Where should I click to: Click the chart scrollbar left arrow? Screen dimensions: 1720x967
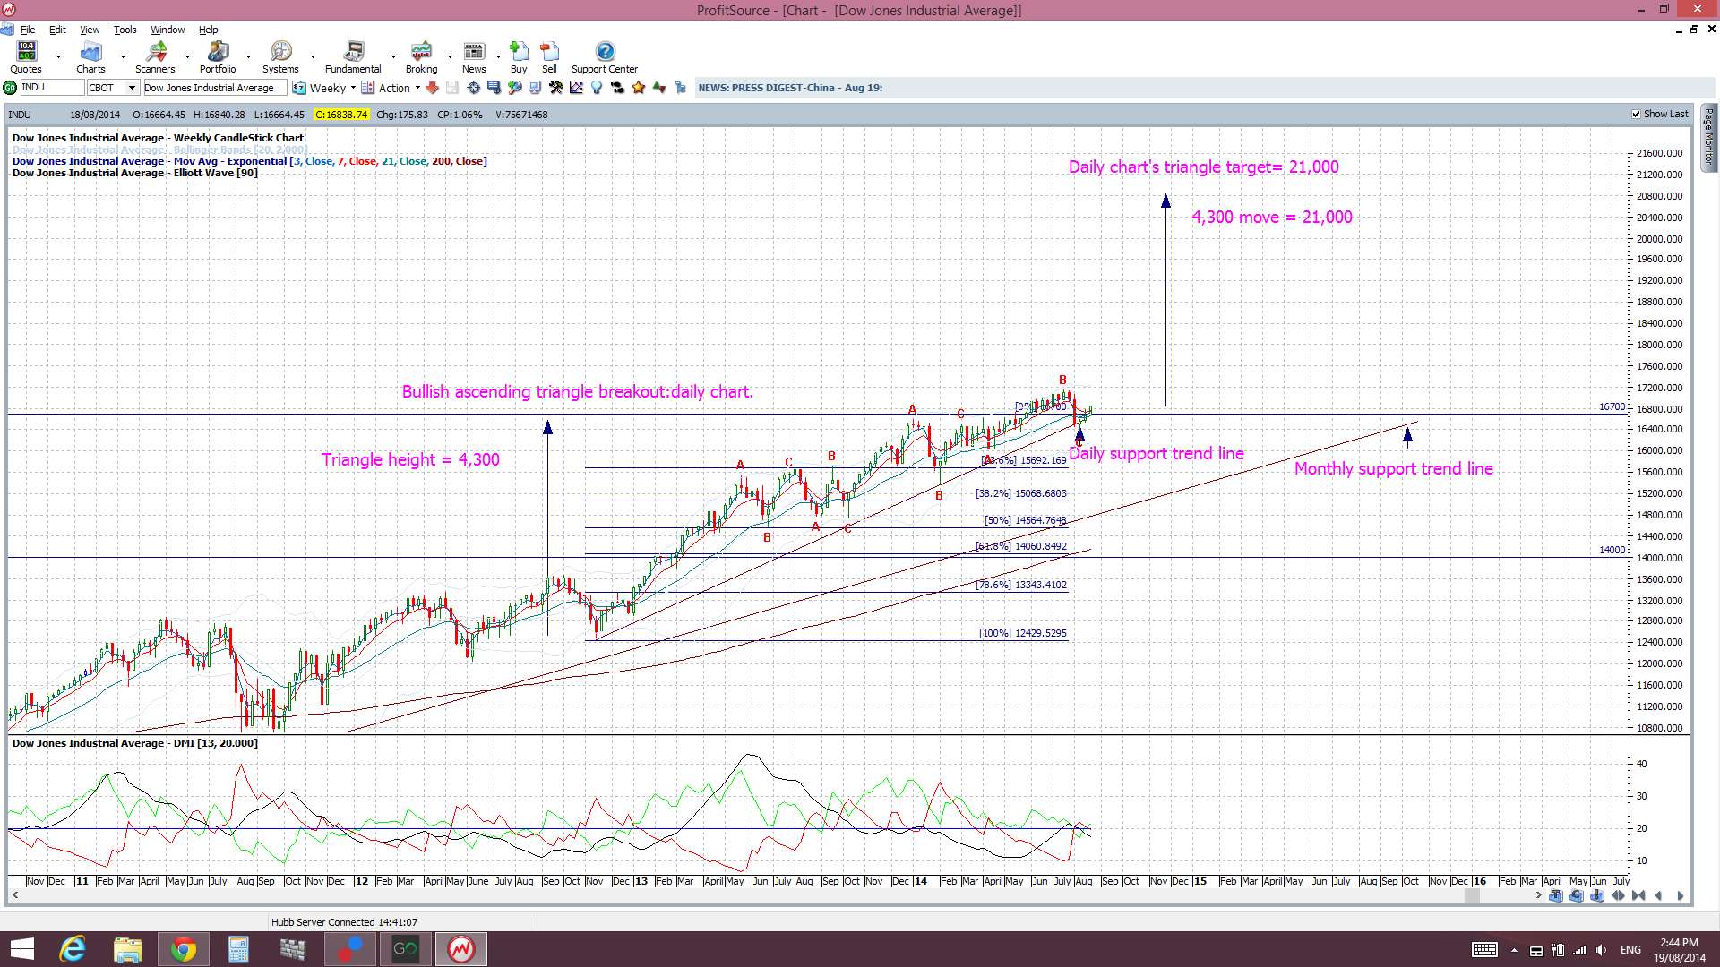click(14, 895)
